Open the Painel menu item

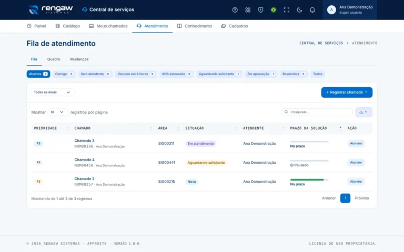[x=36, y=26]
